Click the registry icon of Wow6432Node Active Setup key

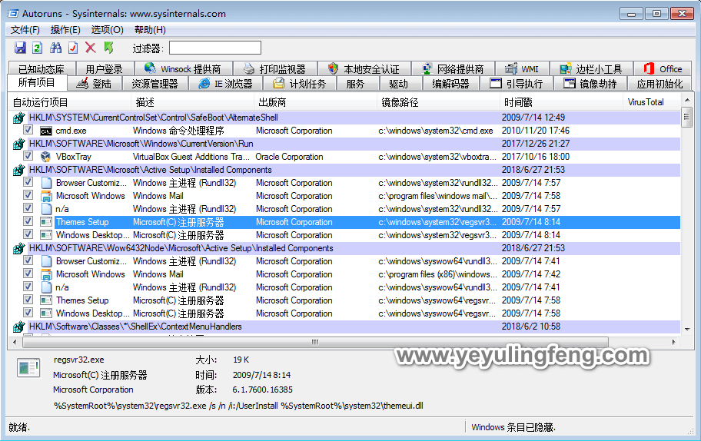(18, 248)
